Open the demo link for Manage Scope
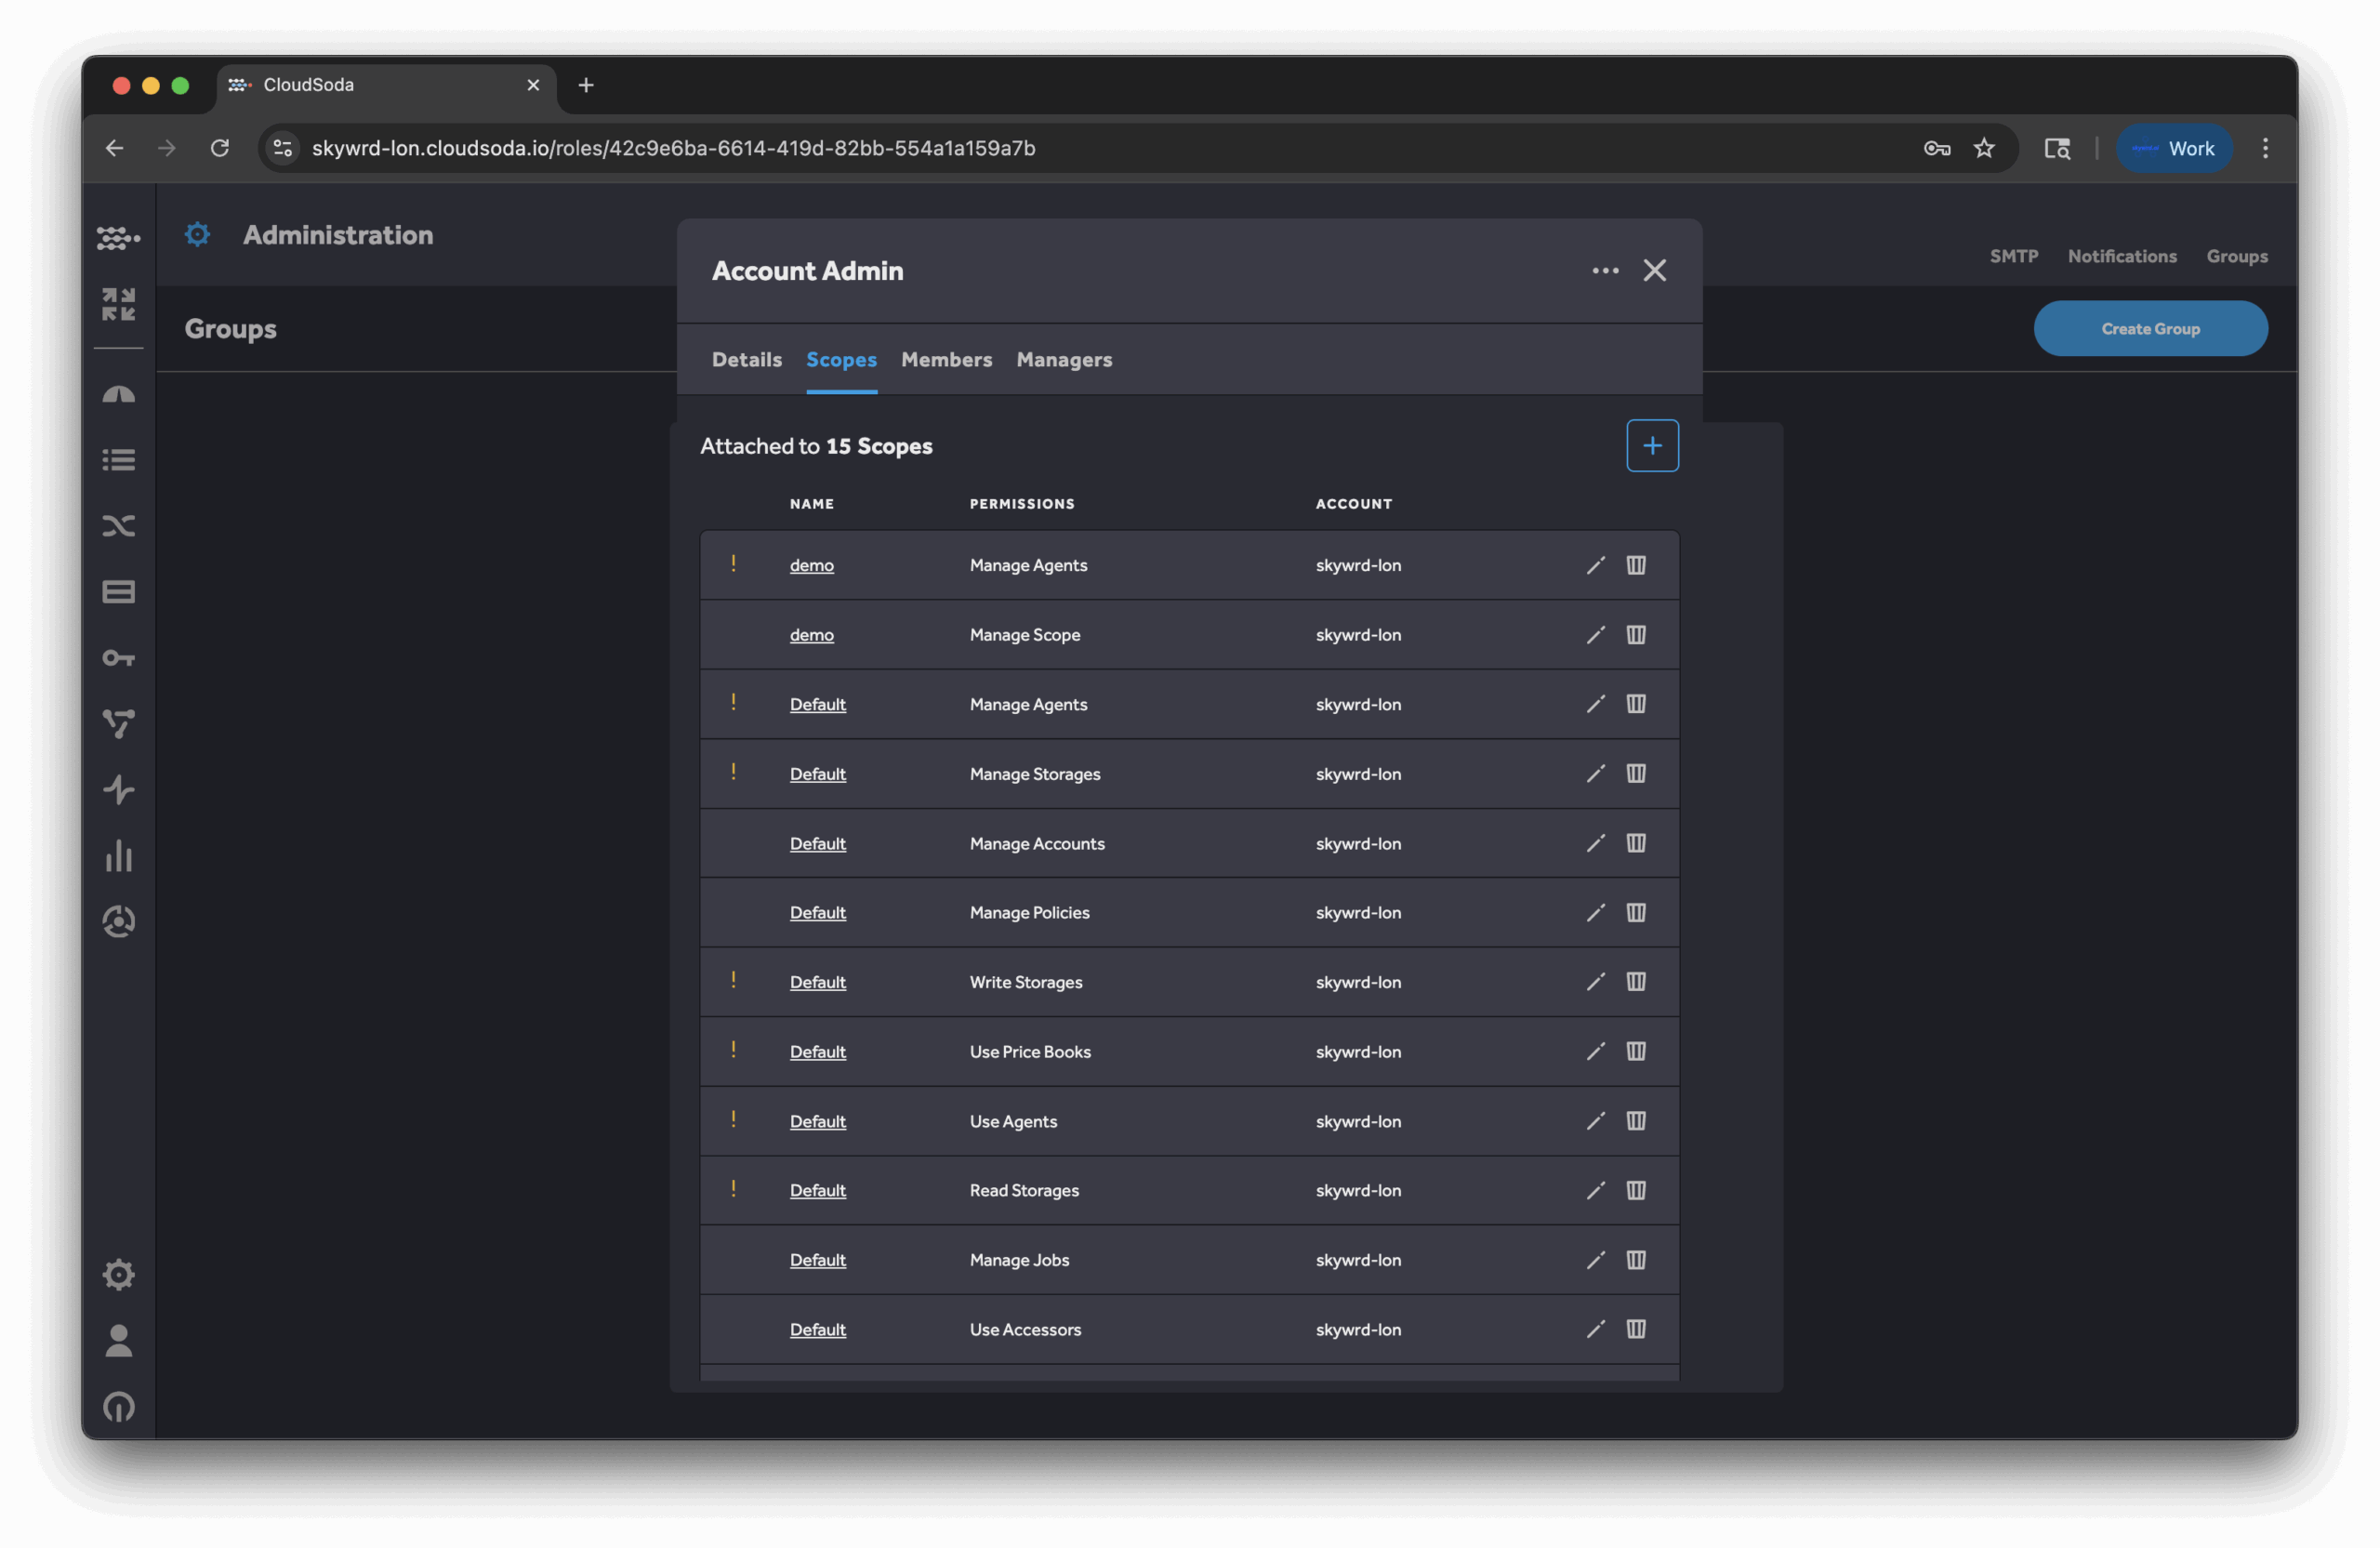 point(811,635)
